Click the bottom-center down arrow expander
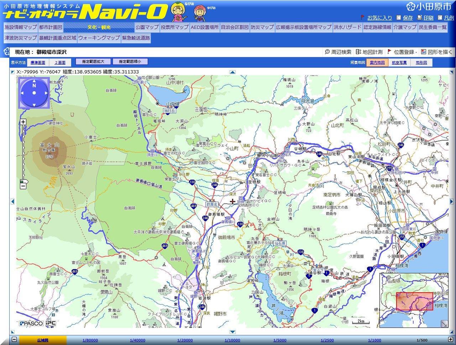This screenshot has height=345, width=456. [x=233, y=332]
